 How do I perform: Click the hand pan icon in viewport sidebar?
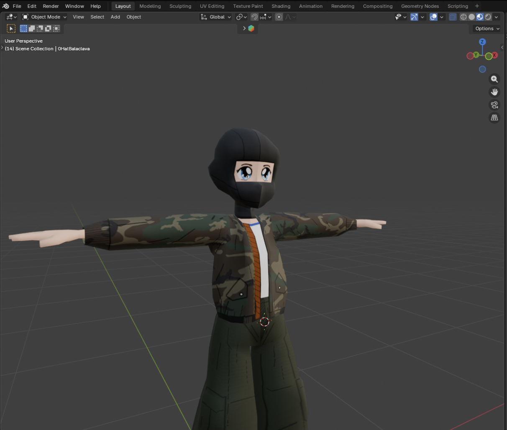tap(494, 92)
